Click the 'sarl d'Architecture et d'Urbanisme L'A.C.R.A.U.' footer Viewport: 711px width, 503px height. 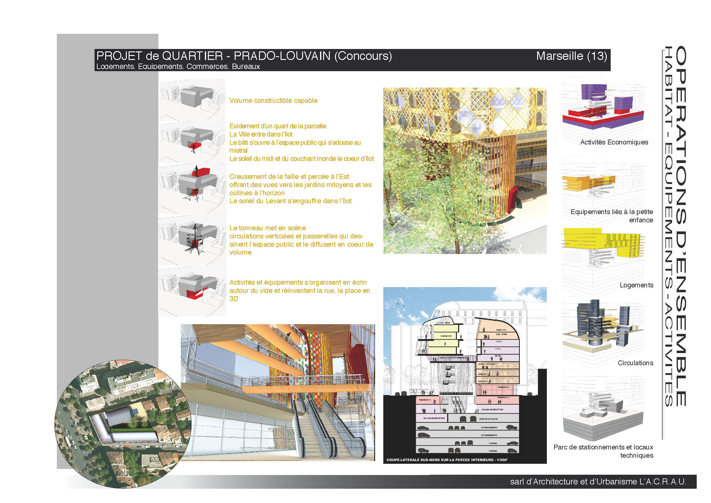pyautogui.click(x=598, y=482)
